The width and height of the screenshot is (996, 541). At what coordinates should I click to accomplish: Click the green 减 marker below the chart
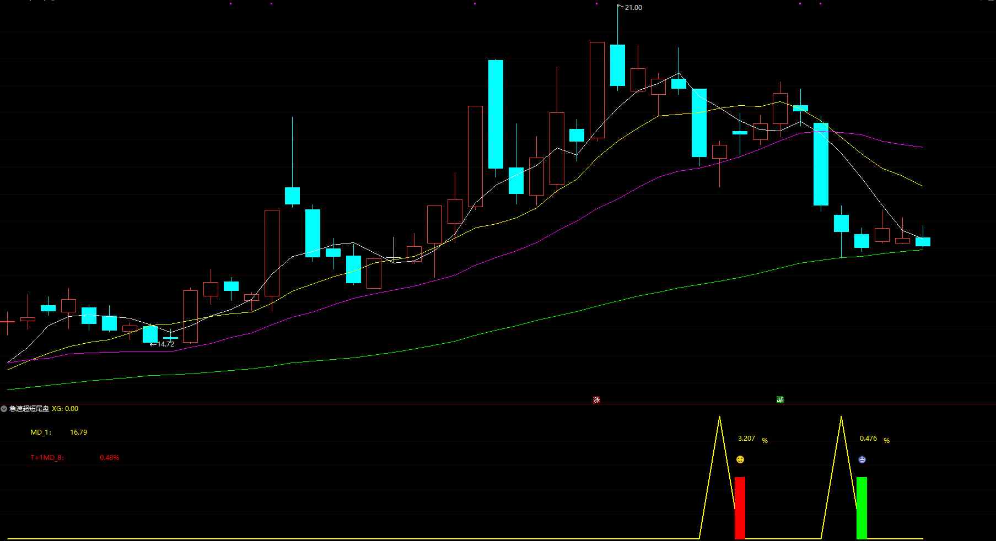tap(780, 399)
